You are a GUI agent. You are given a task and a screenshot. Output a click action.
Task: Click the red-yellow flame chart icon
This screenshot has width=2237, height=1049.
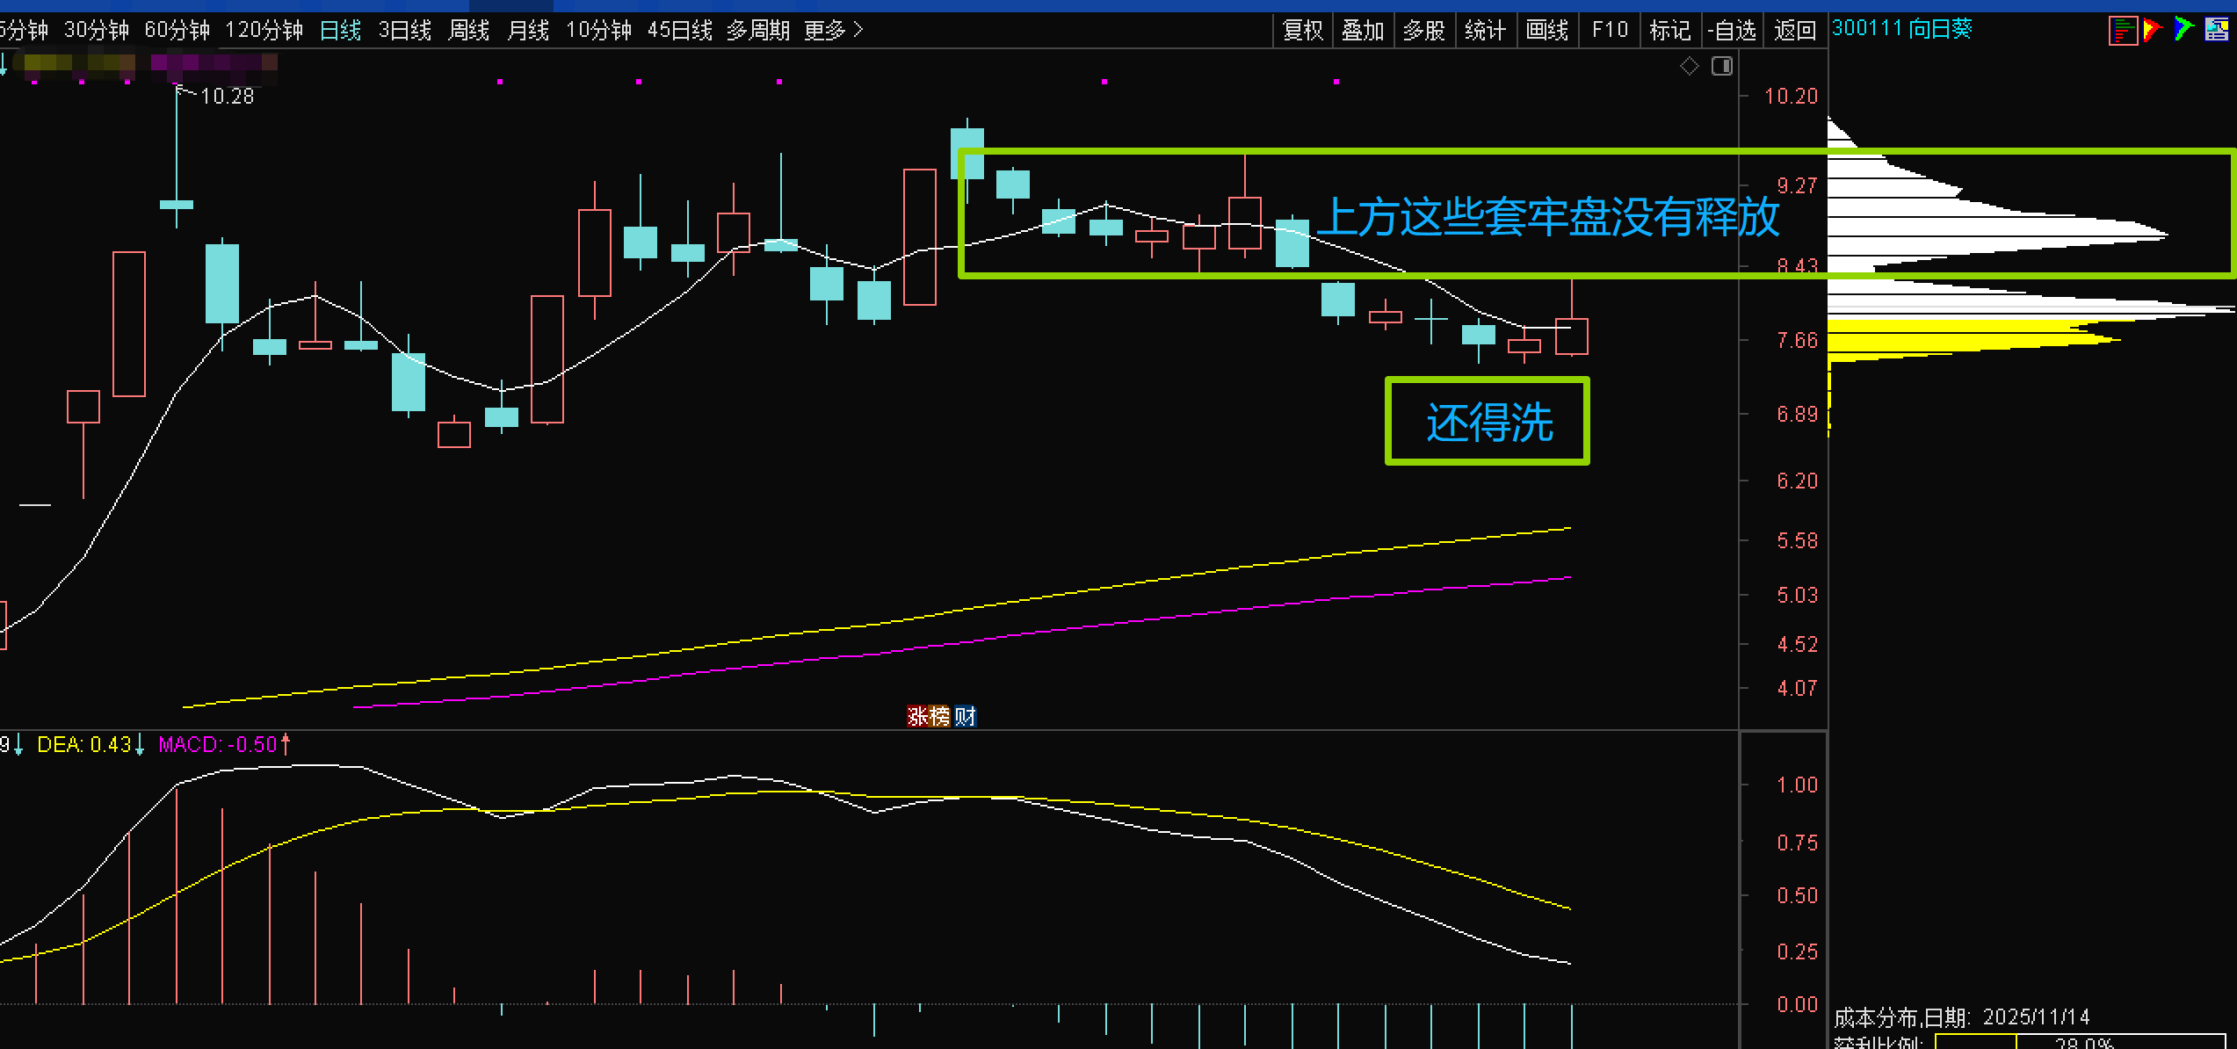[x=2152, y=31]
